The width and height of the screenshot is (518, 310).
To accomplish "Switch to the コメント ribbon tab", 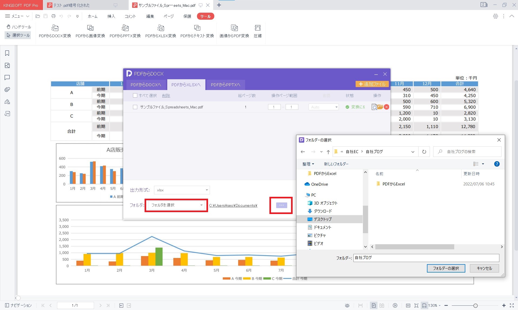I will pos(130,16).
